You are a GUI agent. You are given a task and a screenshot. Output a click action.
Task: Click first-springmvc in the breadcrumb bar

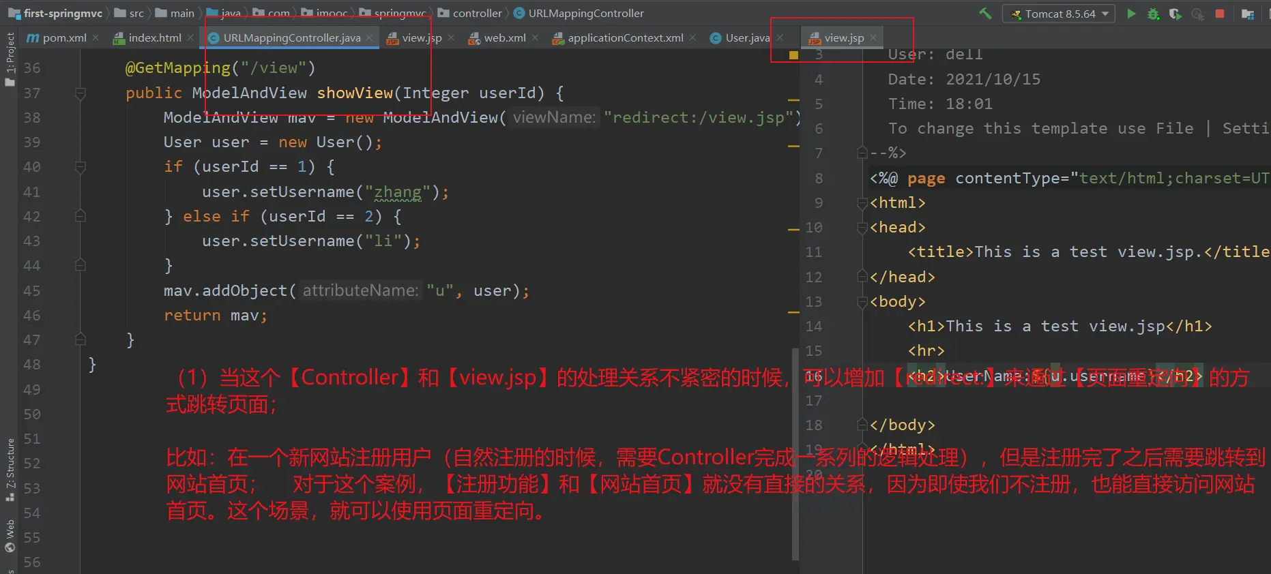click(63, 13)
